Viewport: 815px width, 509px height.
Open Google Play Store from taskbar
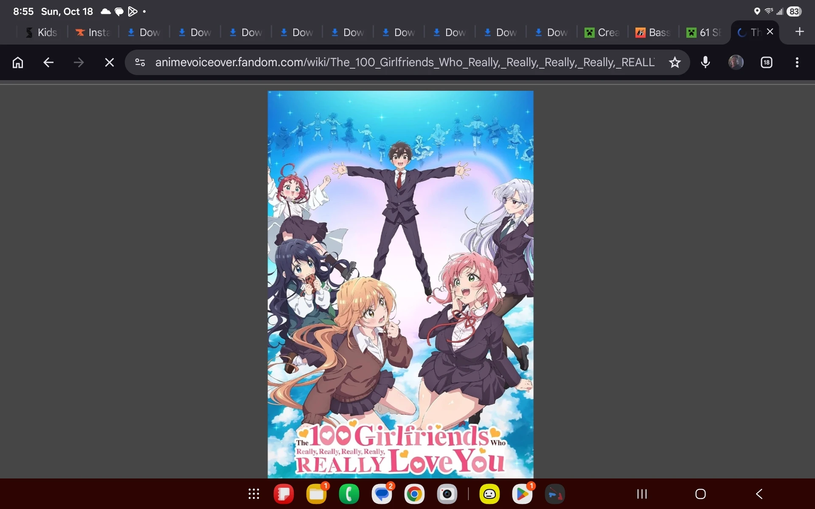[x=522, y=494]
